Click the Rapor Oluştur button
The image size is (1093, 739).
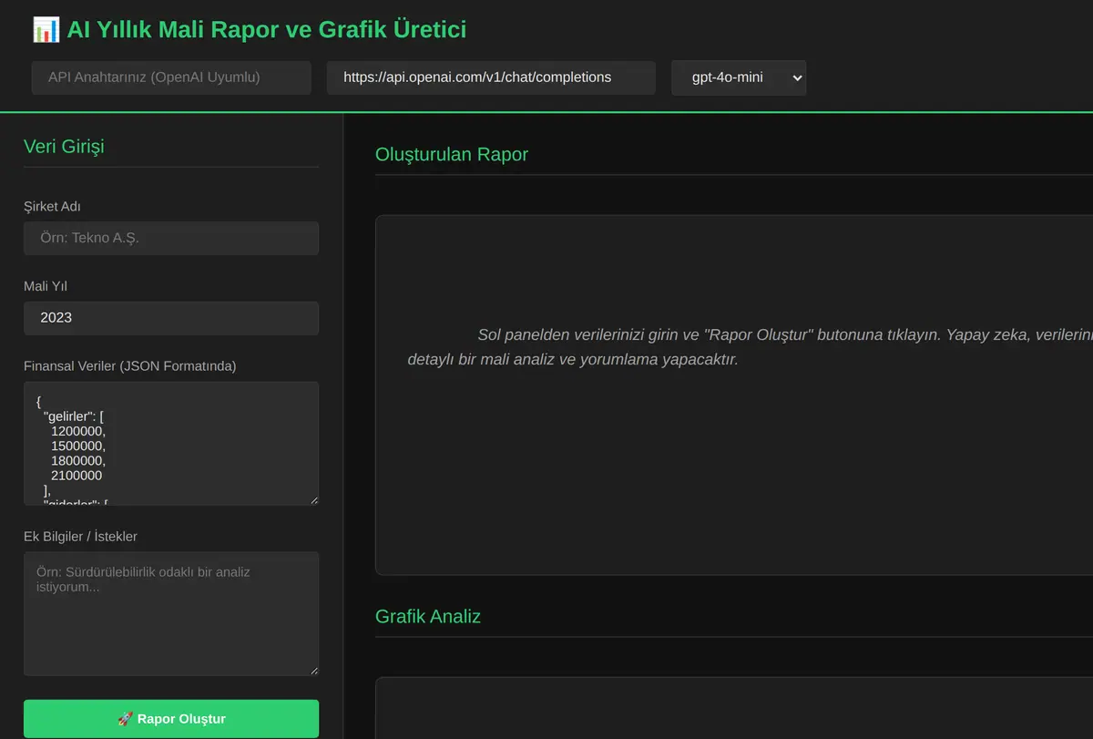[x=171, y=719]
